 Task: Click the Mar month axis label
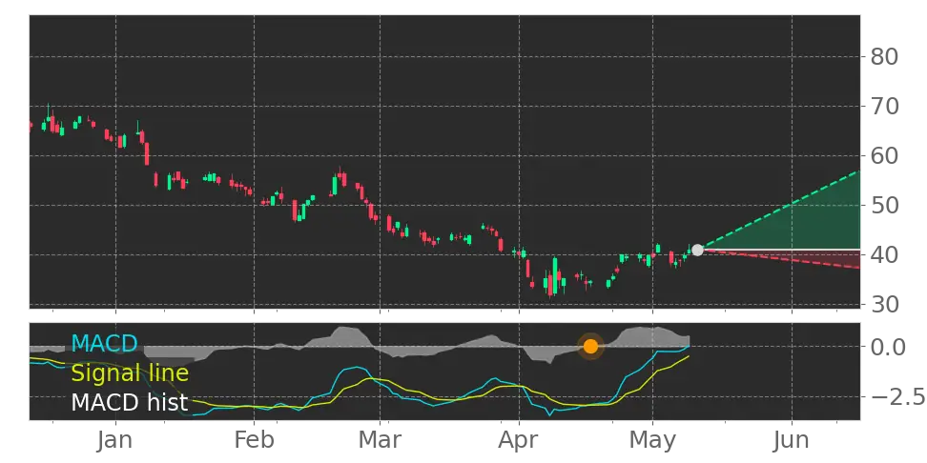pos(381,440)
